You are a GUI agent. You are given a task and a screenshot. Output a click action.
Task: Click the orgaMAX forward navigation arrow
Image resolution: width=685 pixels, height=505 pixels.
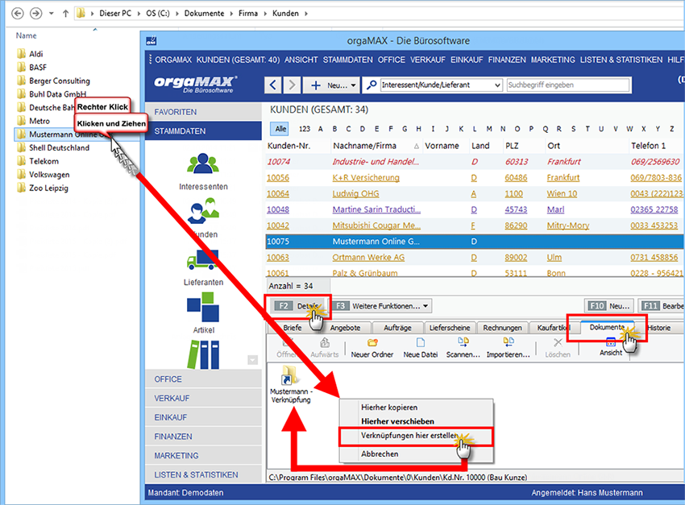(292, 85)
